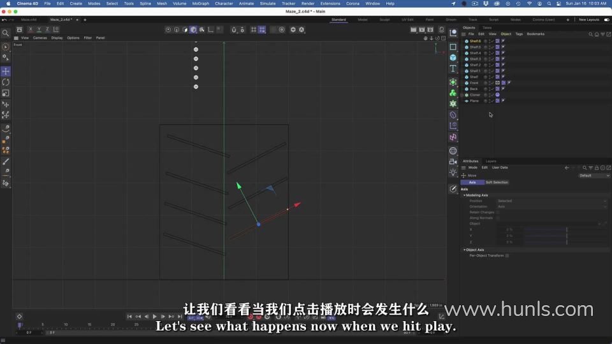Select the Move tool in left toolbar
The image size is (612, 344).
[x=6, y=71]
